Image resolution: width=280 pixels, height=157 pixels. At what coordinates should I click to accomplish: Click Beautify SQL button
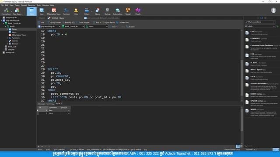click(x=68, y=23)
